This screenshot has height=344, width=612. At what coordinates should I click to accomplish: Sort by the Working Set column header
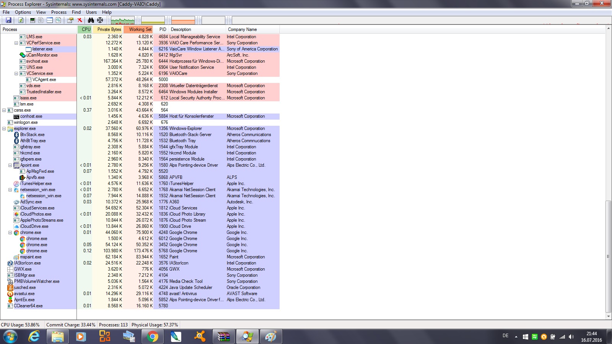pos(138,29)
